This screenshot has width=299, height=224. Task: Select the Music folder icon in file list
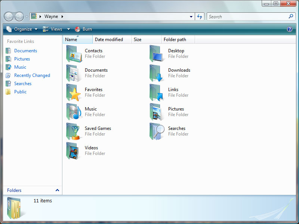click(74, 112)
